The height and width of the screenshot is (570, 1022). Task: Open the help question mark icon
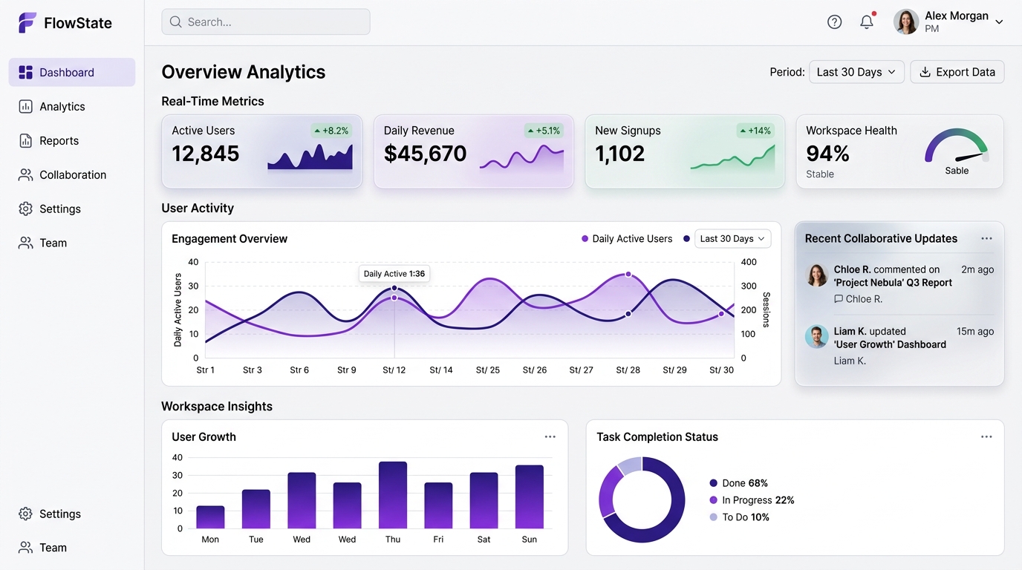835,22
